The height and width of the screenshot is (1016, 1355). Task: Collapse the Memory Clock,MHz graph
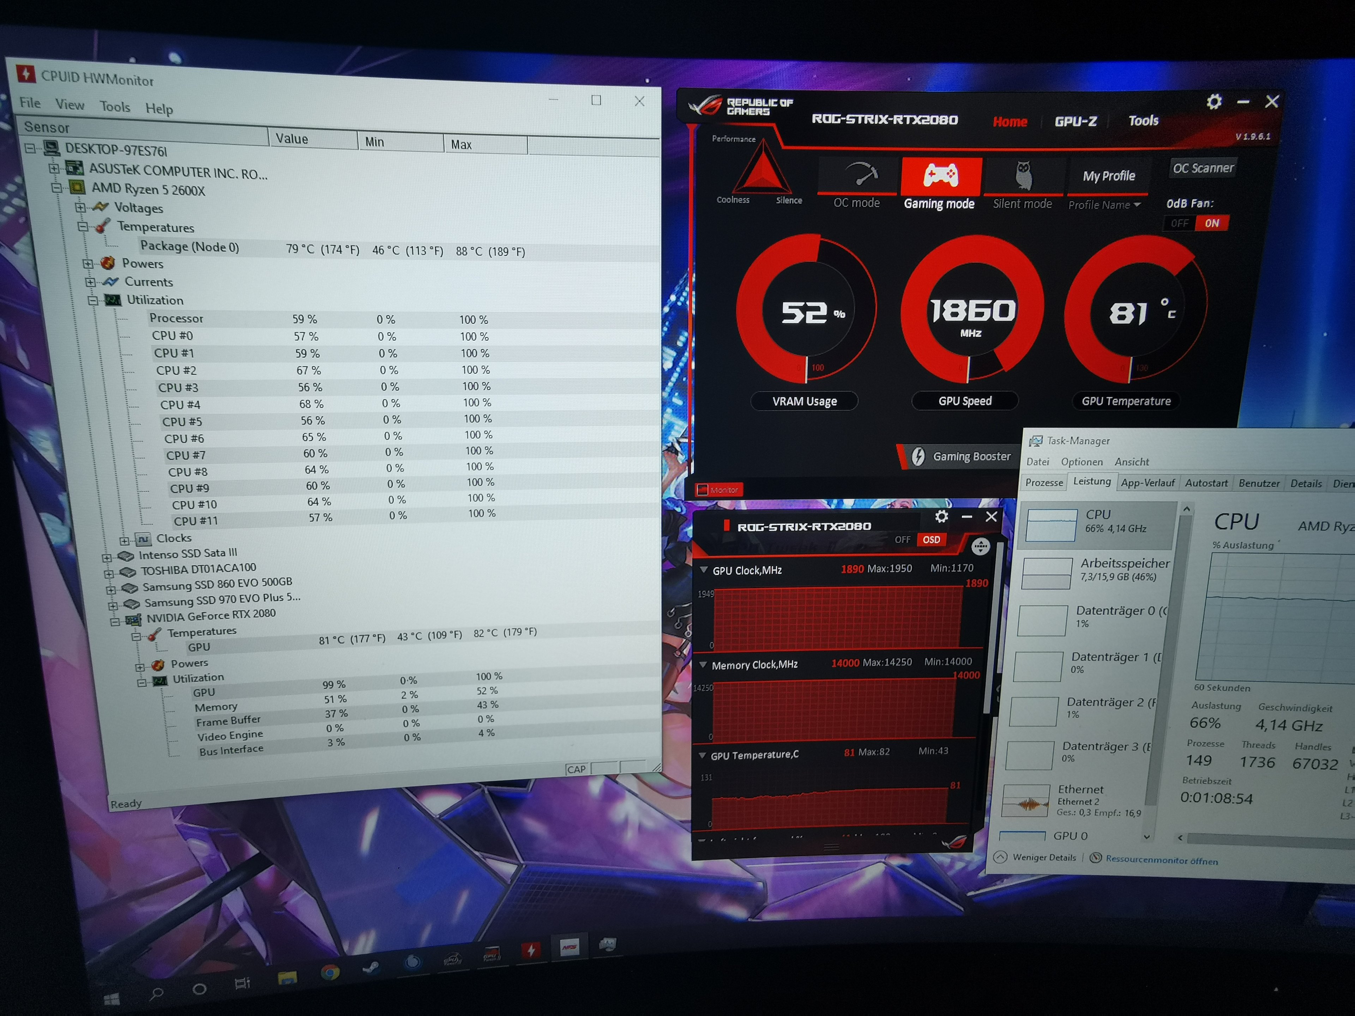[703, 665]
